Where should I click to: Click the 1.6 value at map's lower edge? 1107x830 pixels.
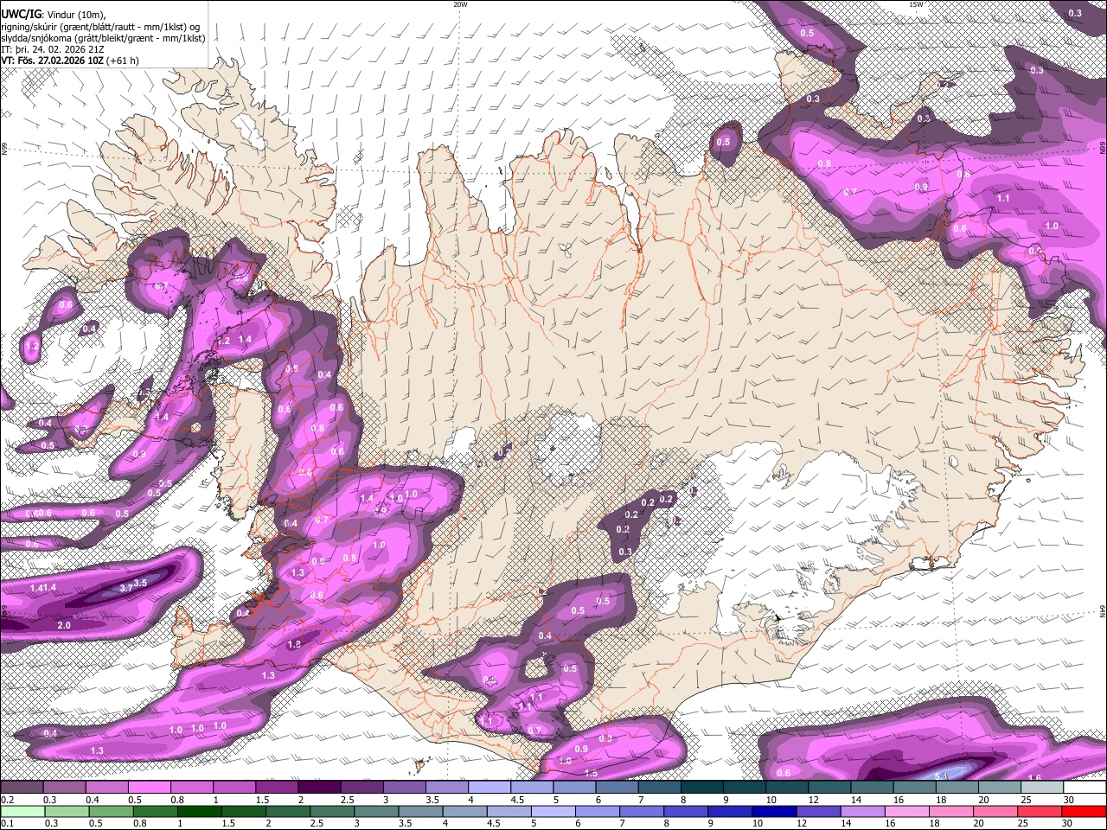point(1036,777)
